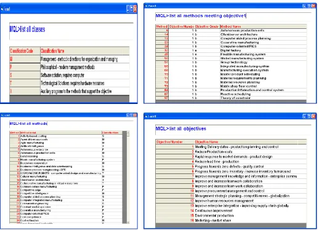Select objective 'Management strategic planning' row
319x230 pixels.
coord(231,196)
